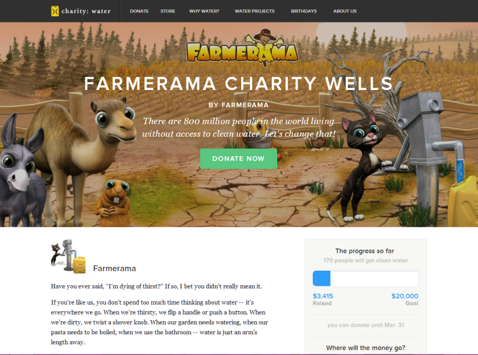Click the green DONATE NOW button
478x355 pixels.
tap(238, 159)
